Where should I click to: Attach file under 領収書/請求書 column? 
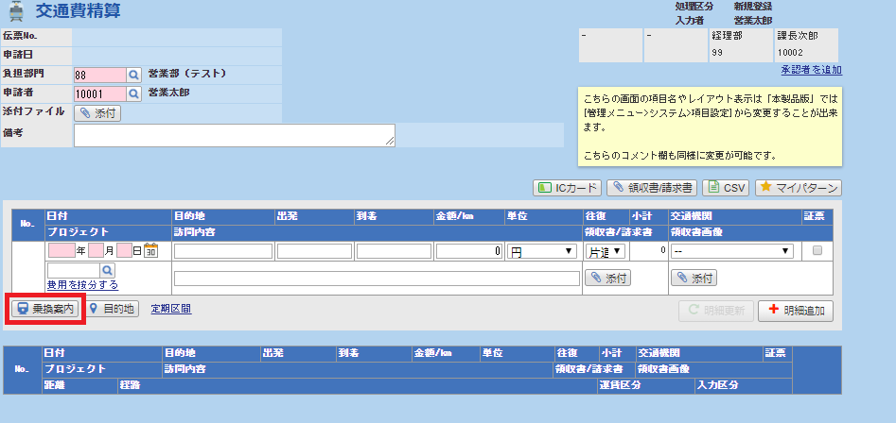[x=607, y=279]
